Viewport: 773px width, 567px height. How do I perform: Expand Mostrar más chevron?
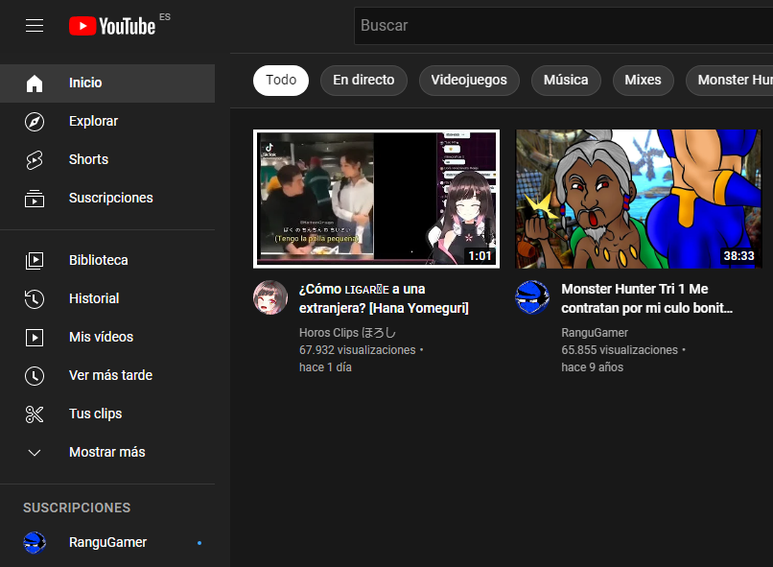coord(35,453)
